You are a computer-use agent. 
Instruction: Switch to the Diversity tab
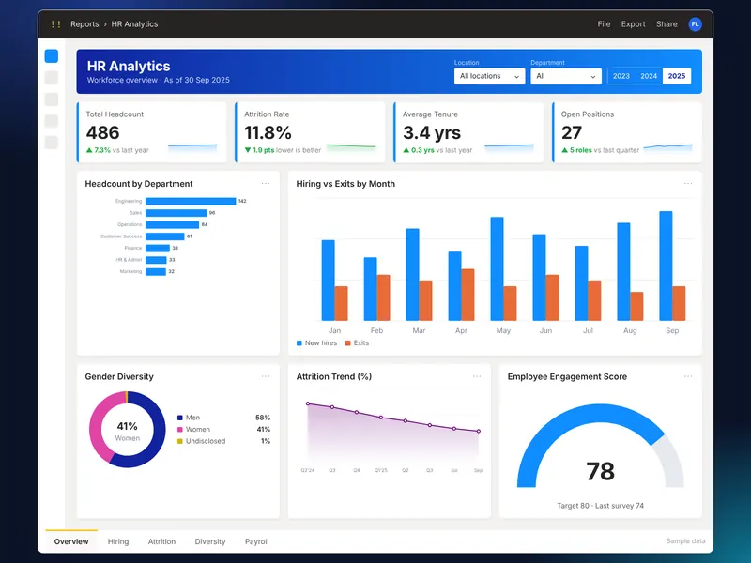(209, 541)
